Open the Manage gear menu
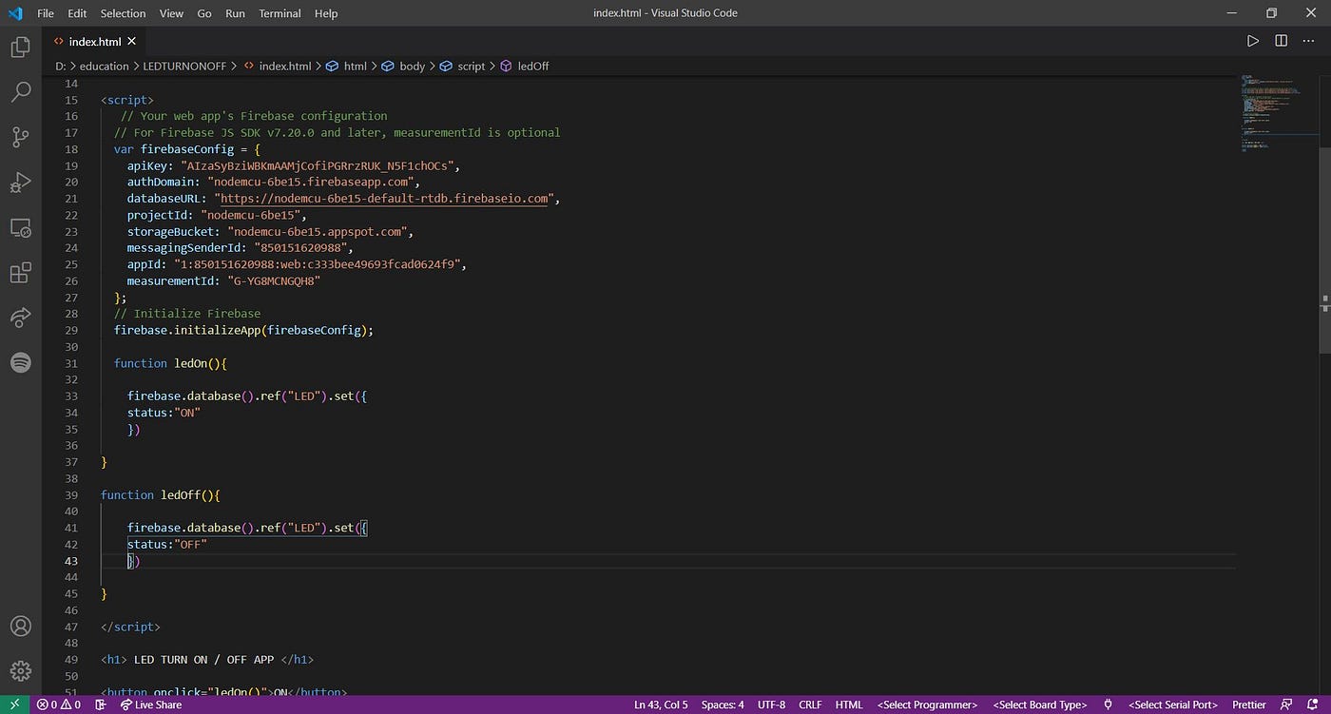Image resolution: width=1331 pixels, height=714 pixels. coord(20,671)
